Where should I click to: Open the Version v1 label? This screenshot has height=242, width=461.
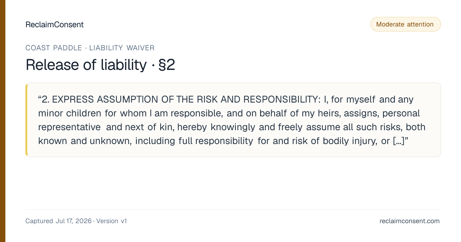coord(111,221)
